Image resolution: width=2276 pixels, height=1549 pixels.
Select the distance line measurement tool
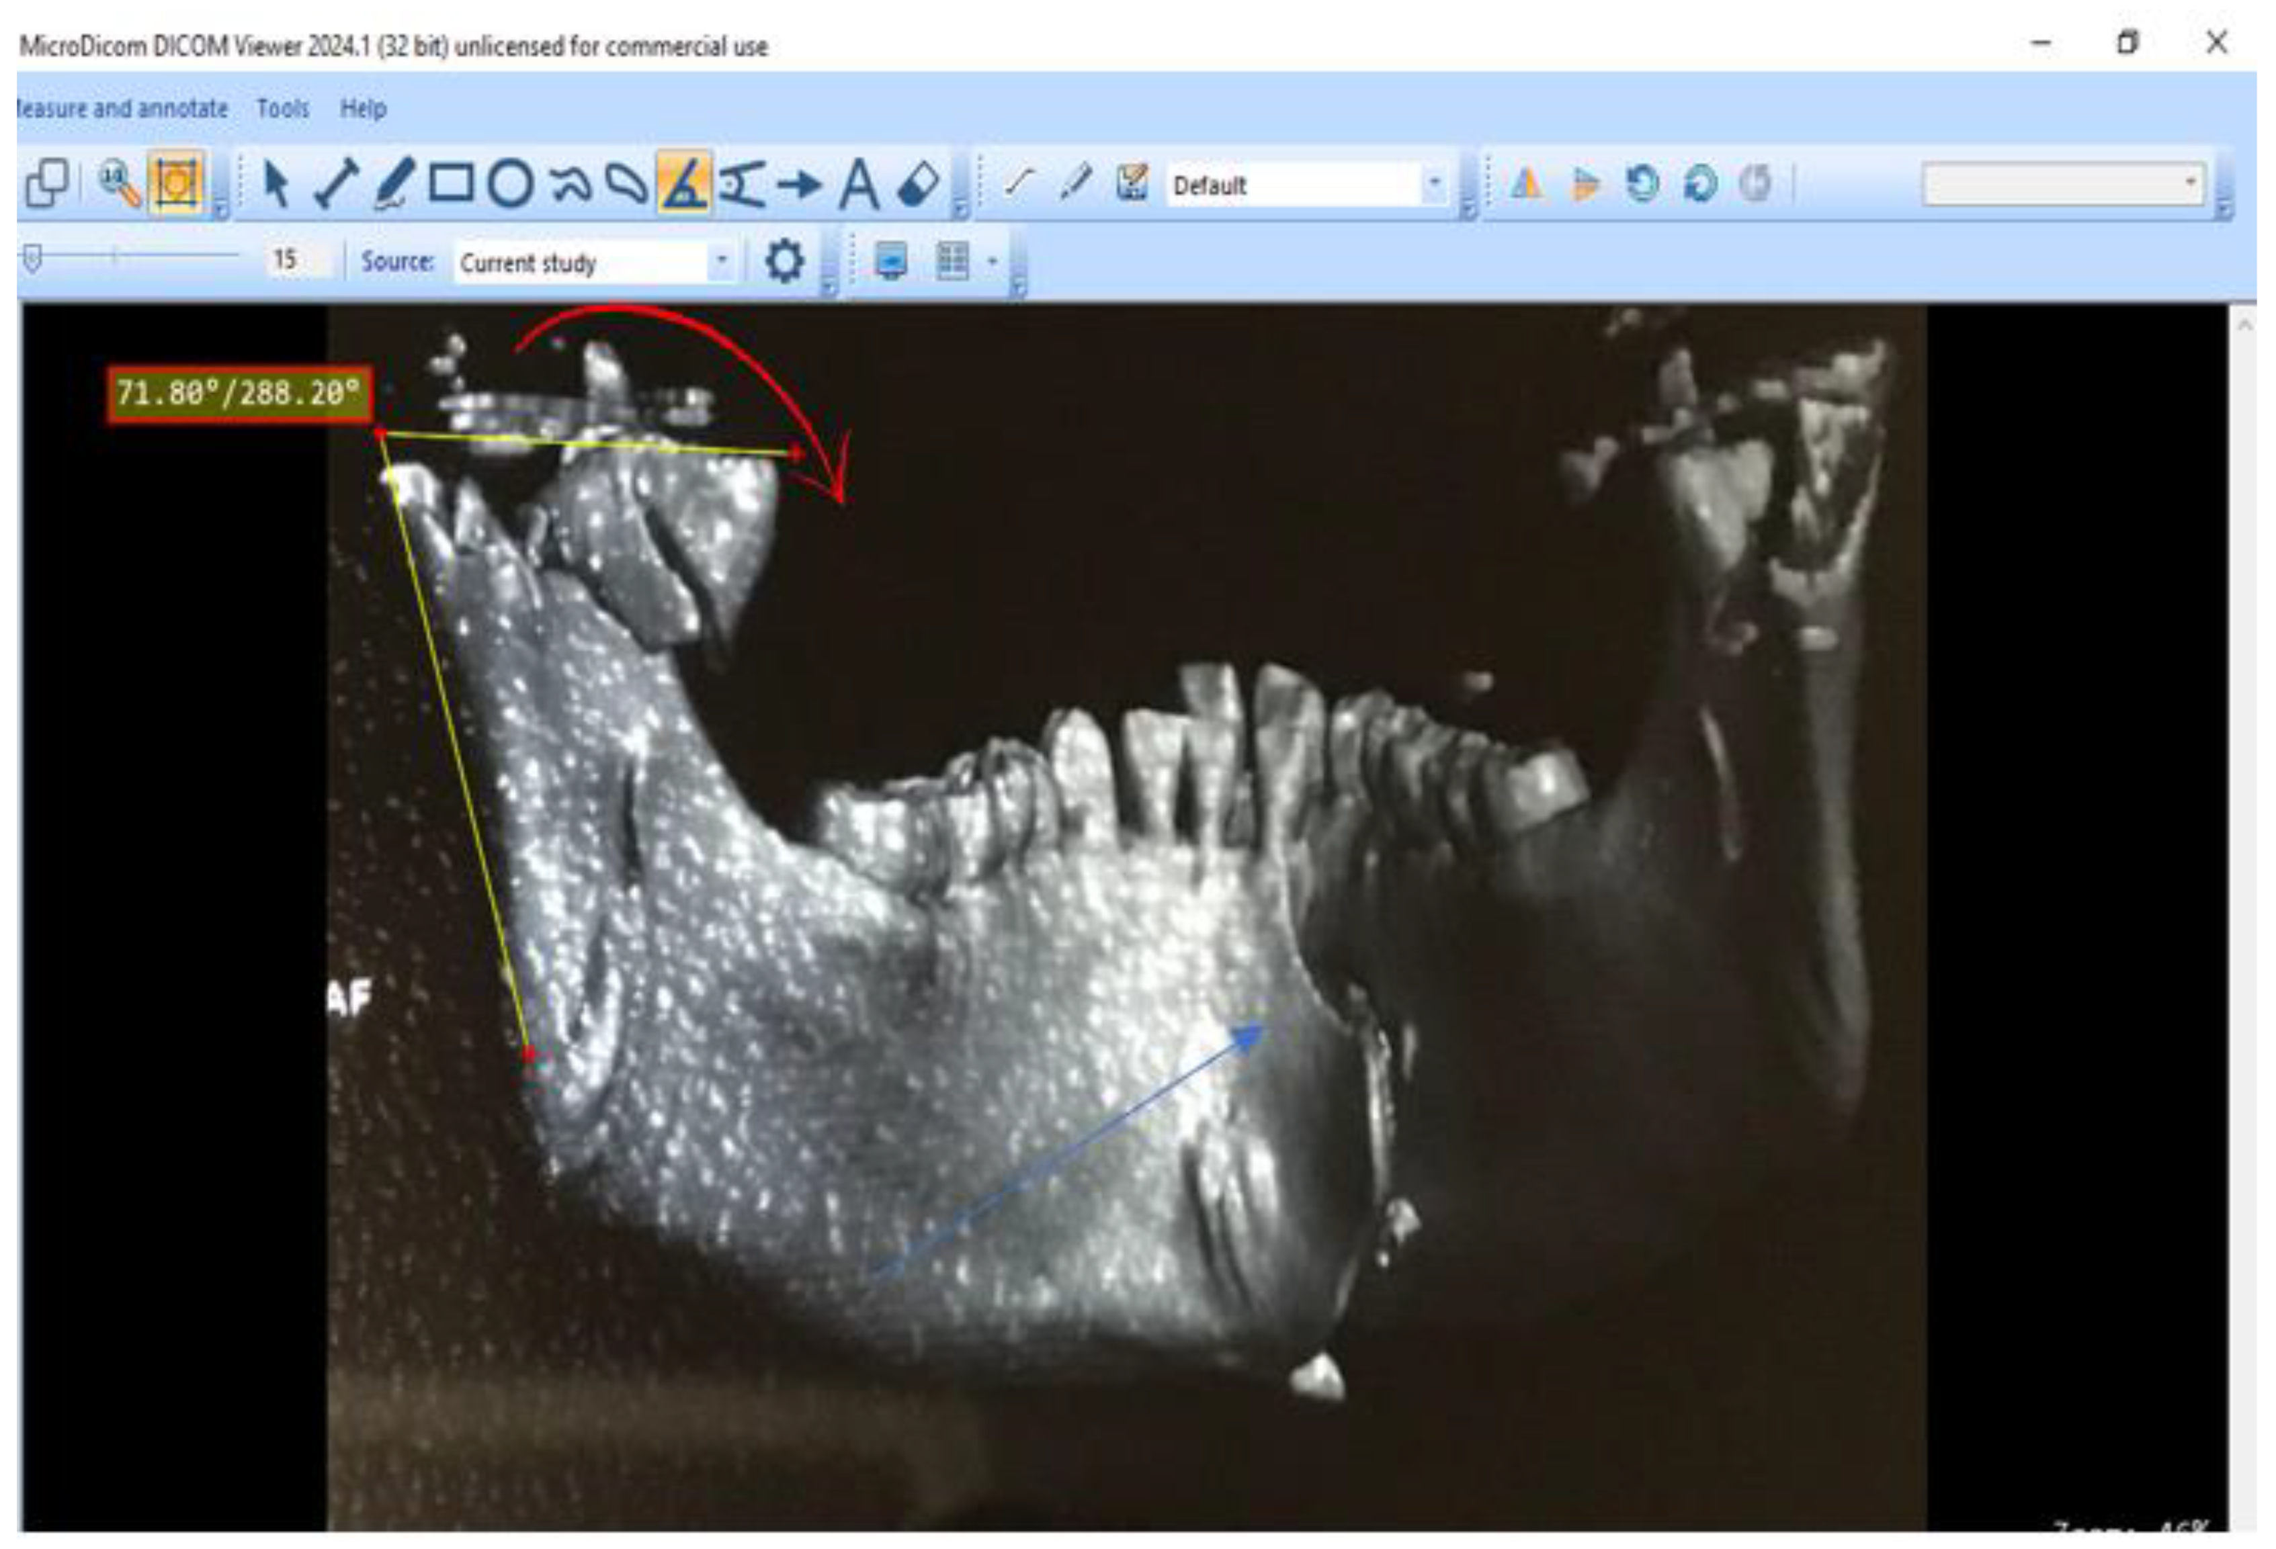[x=335, y=184]
